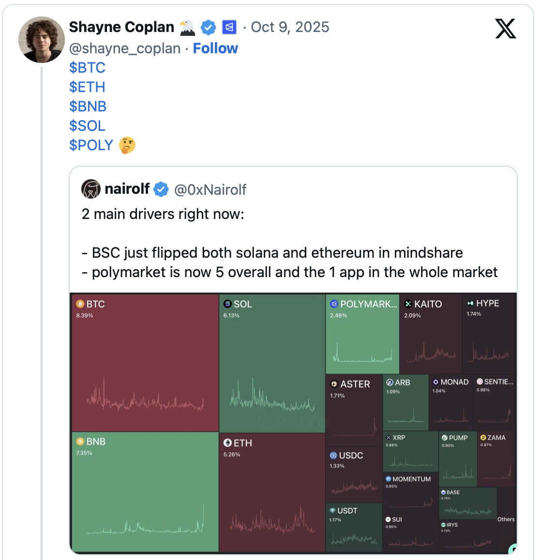Click the @0xNairolf handle
538x560 pixels.
tap(210, 189)
